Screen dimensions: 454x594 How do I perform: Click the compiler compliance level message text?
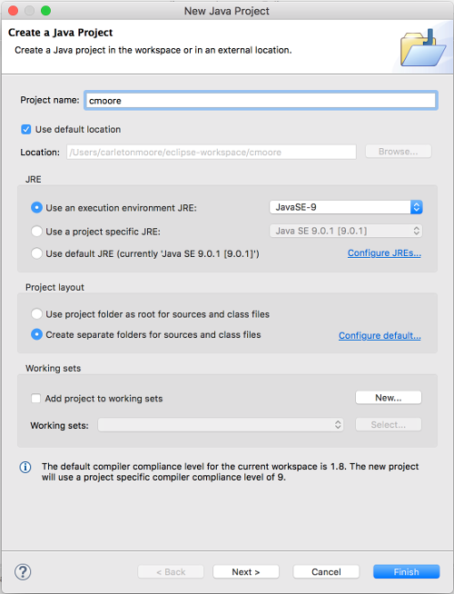coord(231,471)
